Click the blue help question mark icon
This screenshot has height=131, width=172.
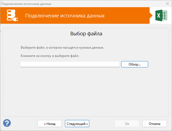(7, 123)
